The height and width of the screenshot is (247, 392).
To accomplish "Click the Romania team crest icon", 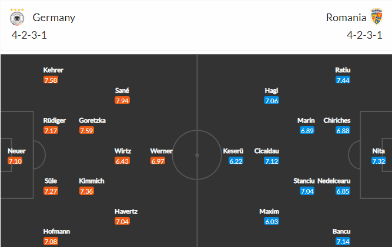I will (377, 16).
